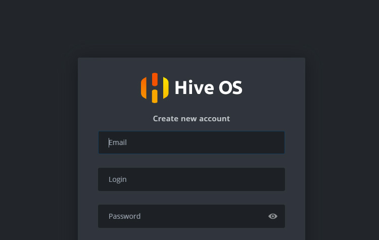Click the Login placeholder text
This screenshot has height=240, width=379.
coord(117,179)
